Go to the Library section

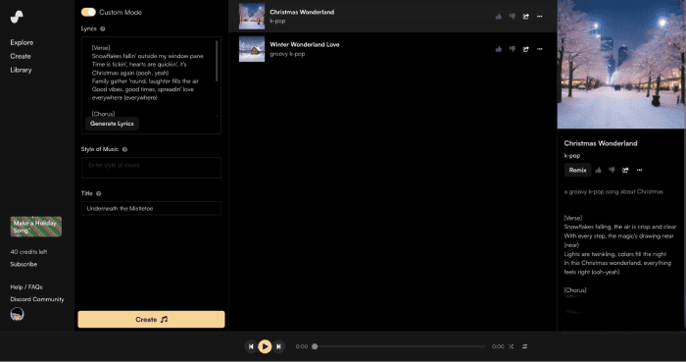click(21, 70)
